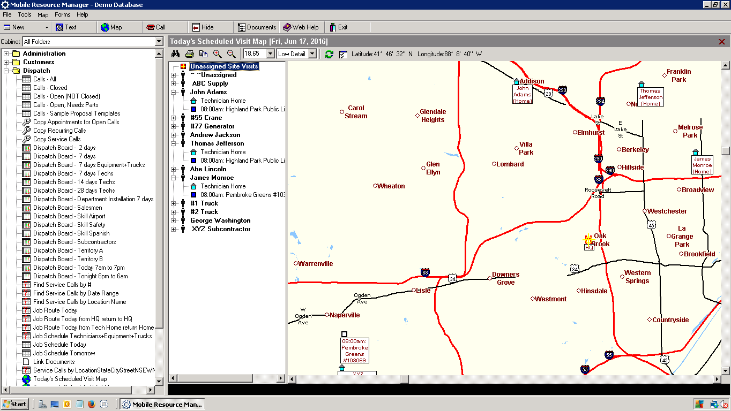
Task: Click the HQ marker on the map
Action: (588, 240)
